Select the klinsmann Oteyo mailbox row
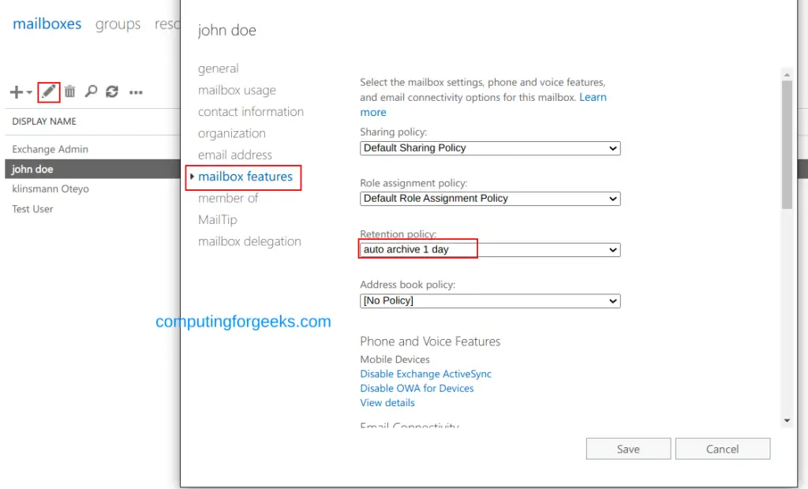 [92, 189]
